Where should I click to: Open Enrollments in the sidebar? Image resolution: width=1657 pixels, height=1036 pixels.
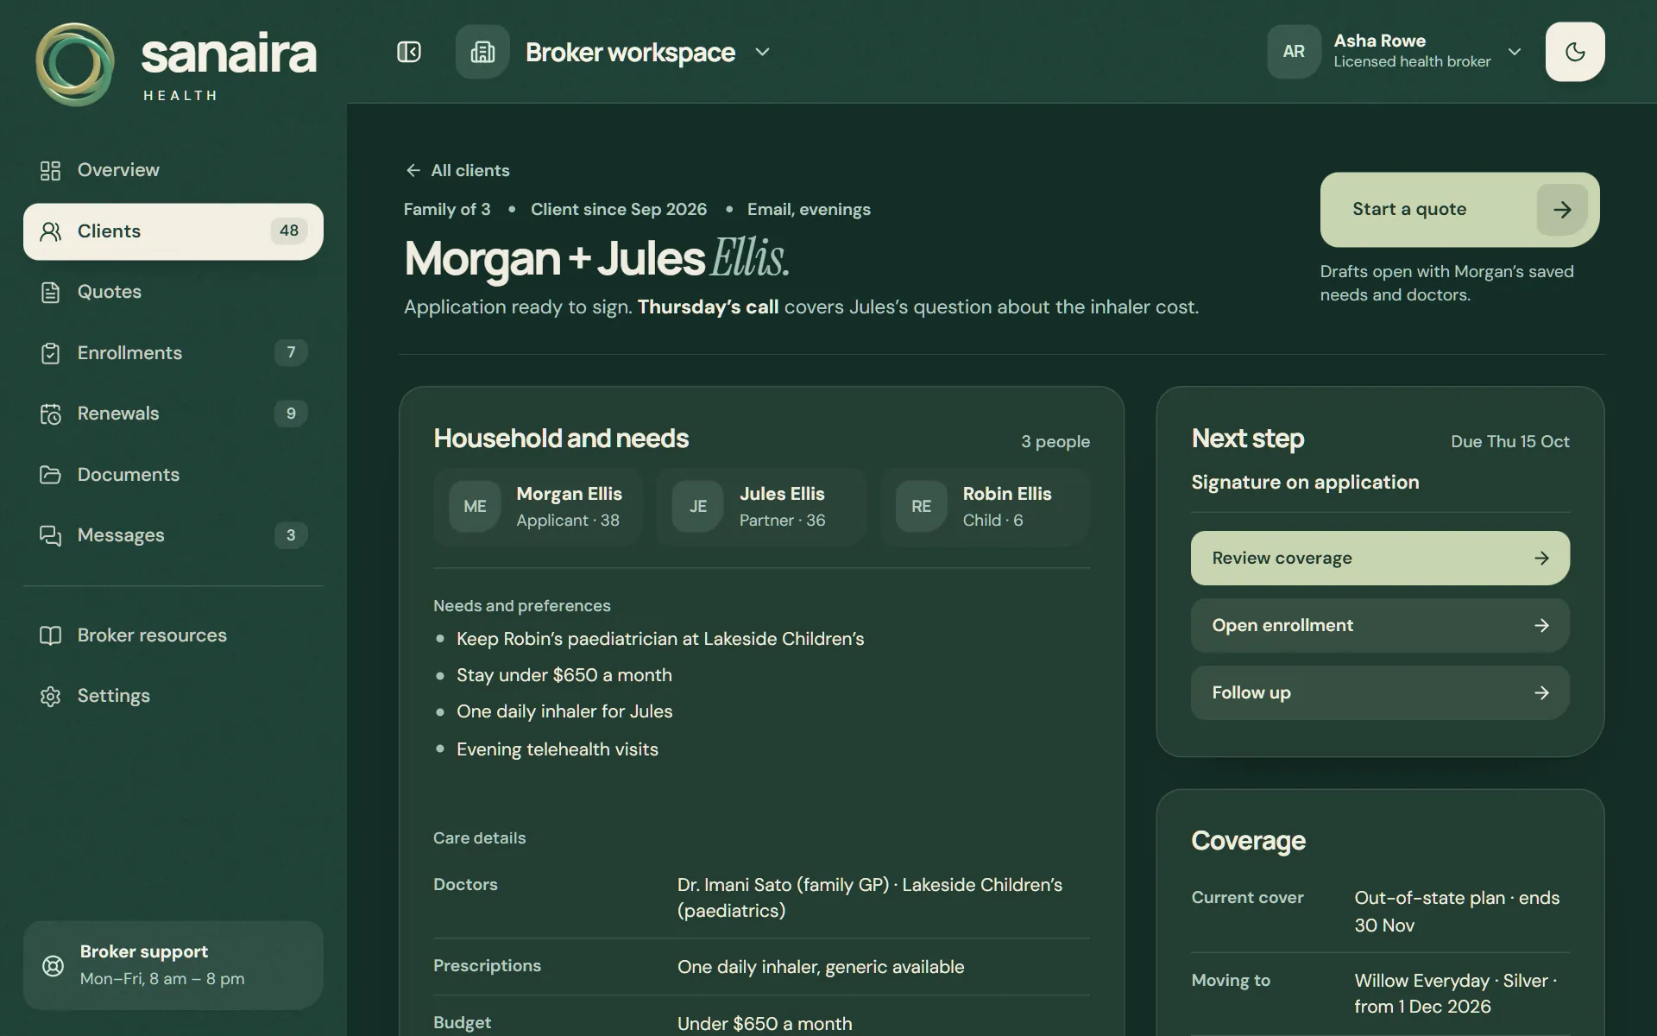pos(173,352)
